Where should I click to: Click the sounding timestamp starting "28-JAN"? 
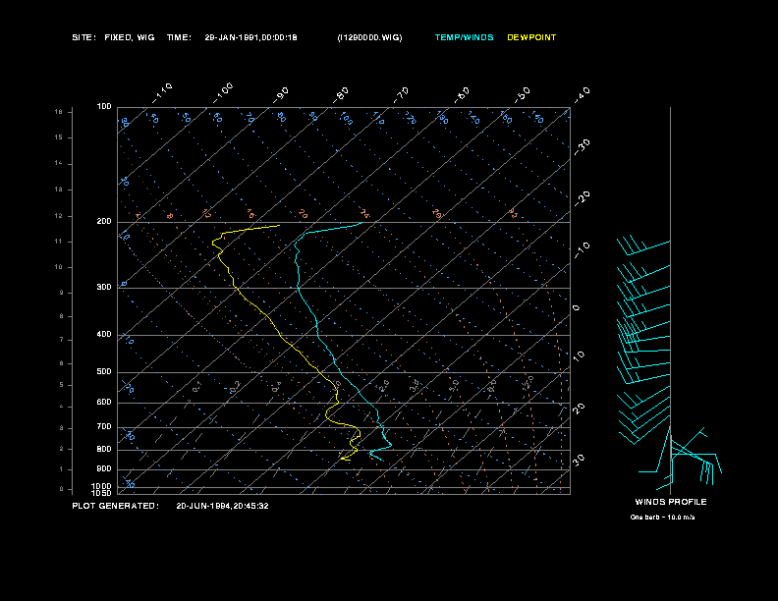click(x=250, y=37)
